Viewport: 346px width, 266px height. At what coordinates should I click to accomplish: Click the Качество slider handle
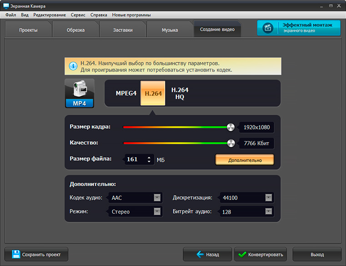pyautogui.click(x=231, y=143)
